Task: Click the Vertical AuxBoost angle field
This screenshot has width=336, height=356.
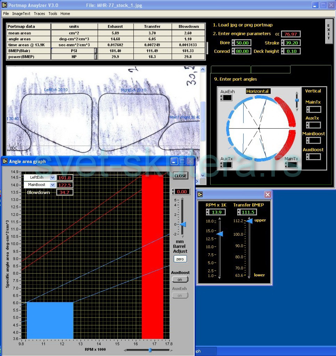Action: 315,157
